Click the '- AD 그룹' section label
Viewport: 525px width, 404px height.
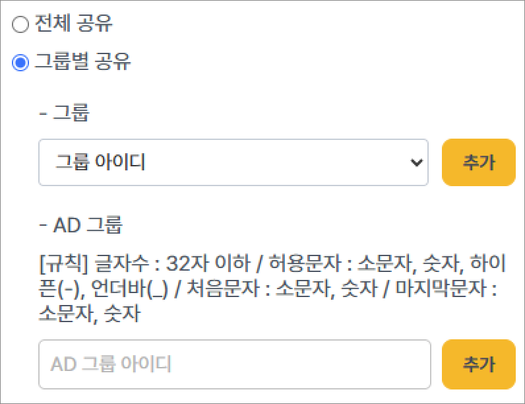click(80, 225)
